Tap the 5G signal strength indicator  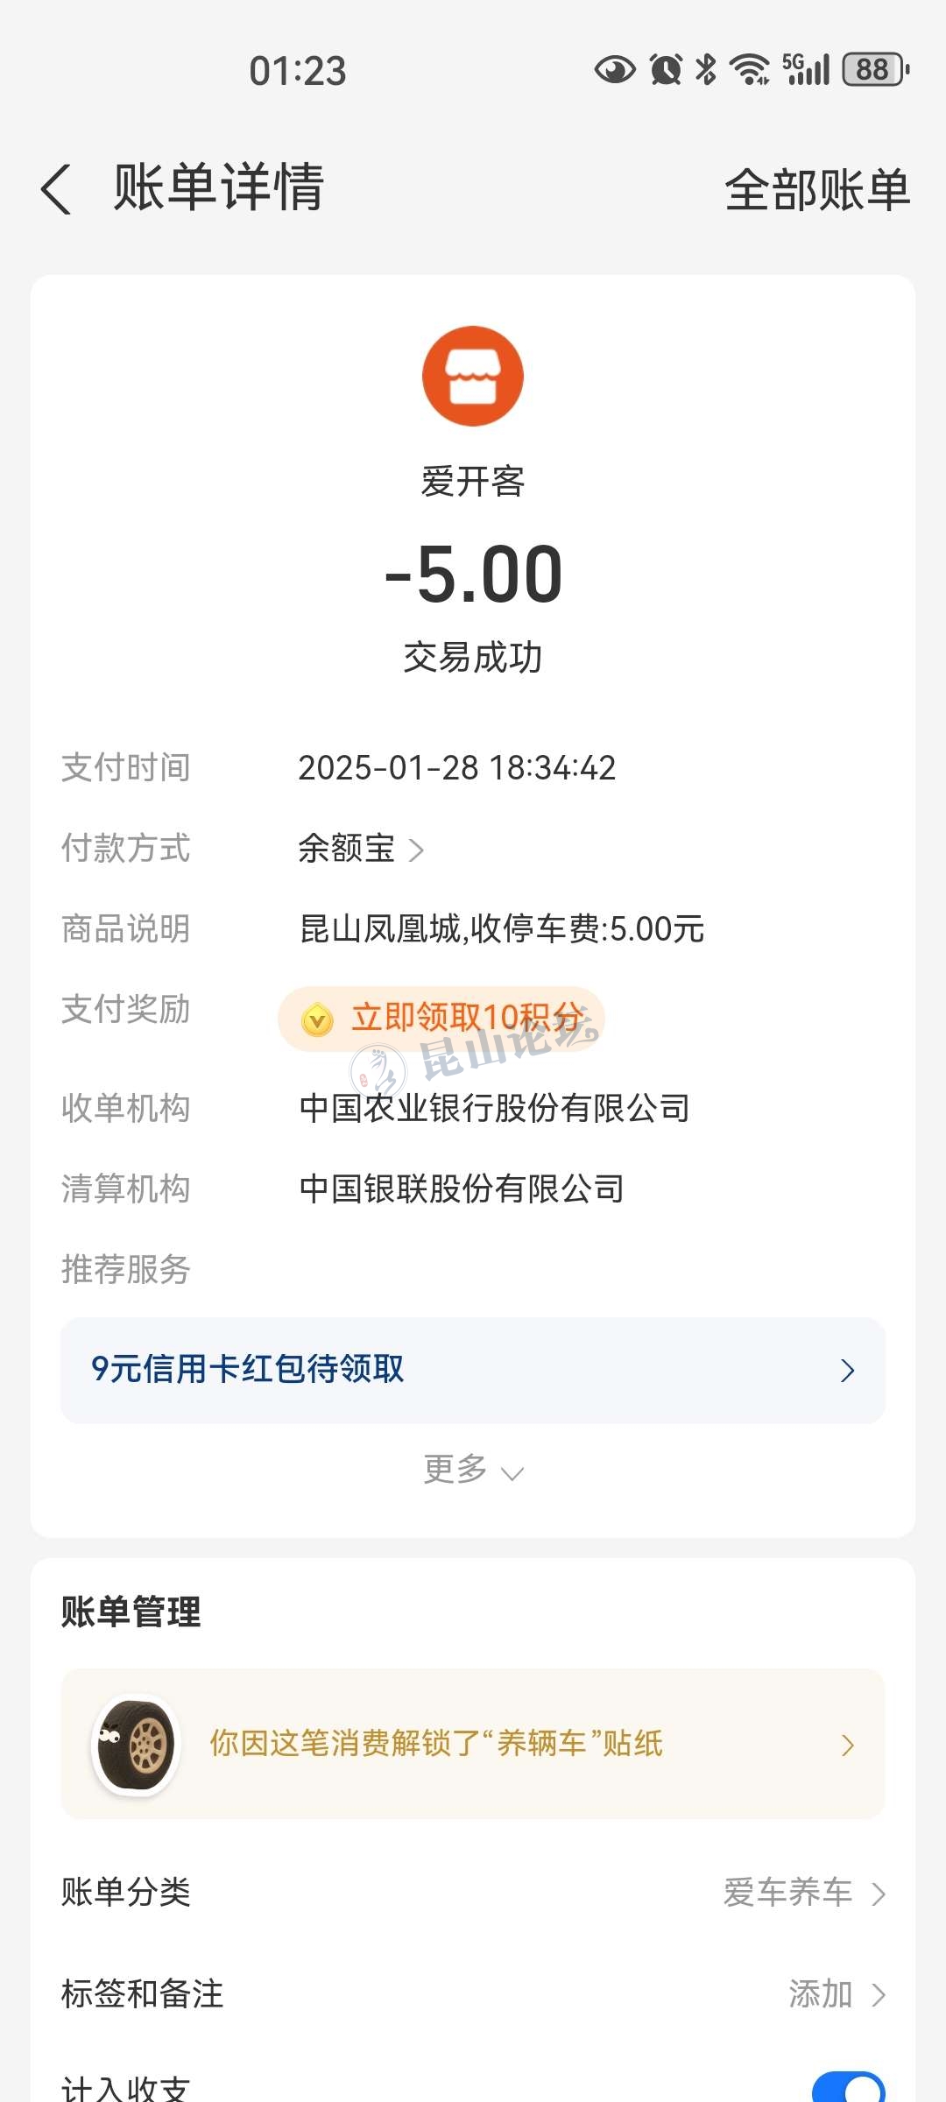coord(806,69)
